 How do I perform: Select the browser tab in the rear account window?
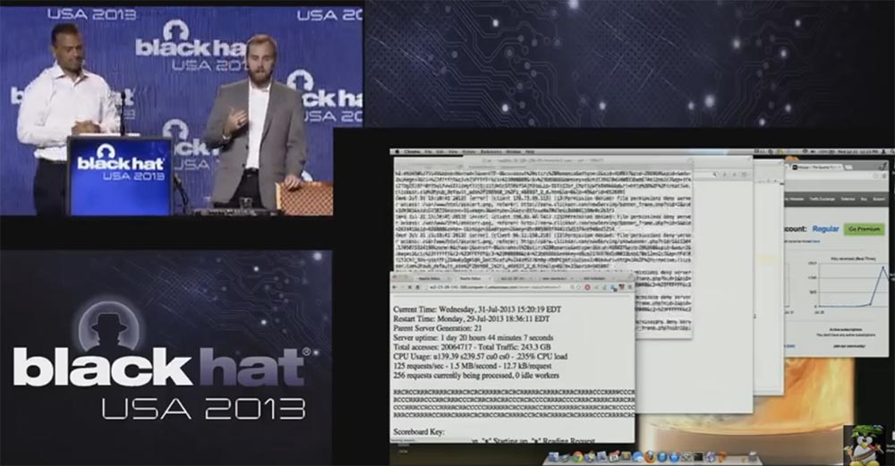817,167
